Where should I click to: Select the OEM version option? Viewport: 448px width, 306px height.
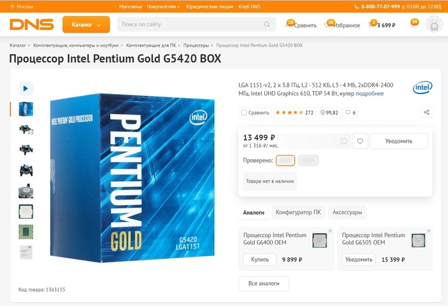(x=308, y=161)
